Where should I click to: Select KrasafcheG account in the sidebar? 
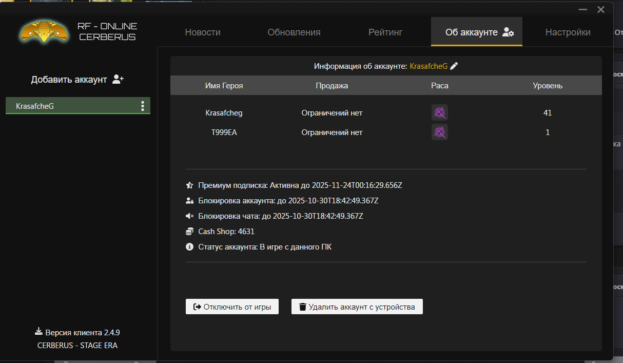coord(67,106)
